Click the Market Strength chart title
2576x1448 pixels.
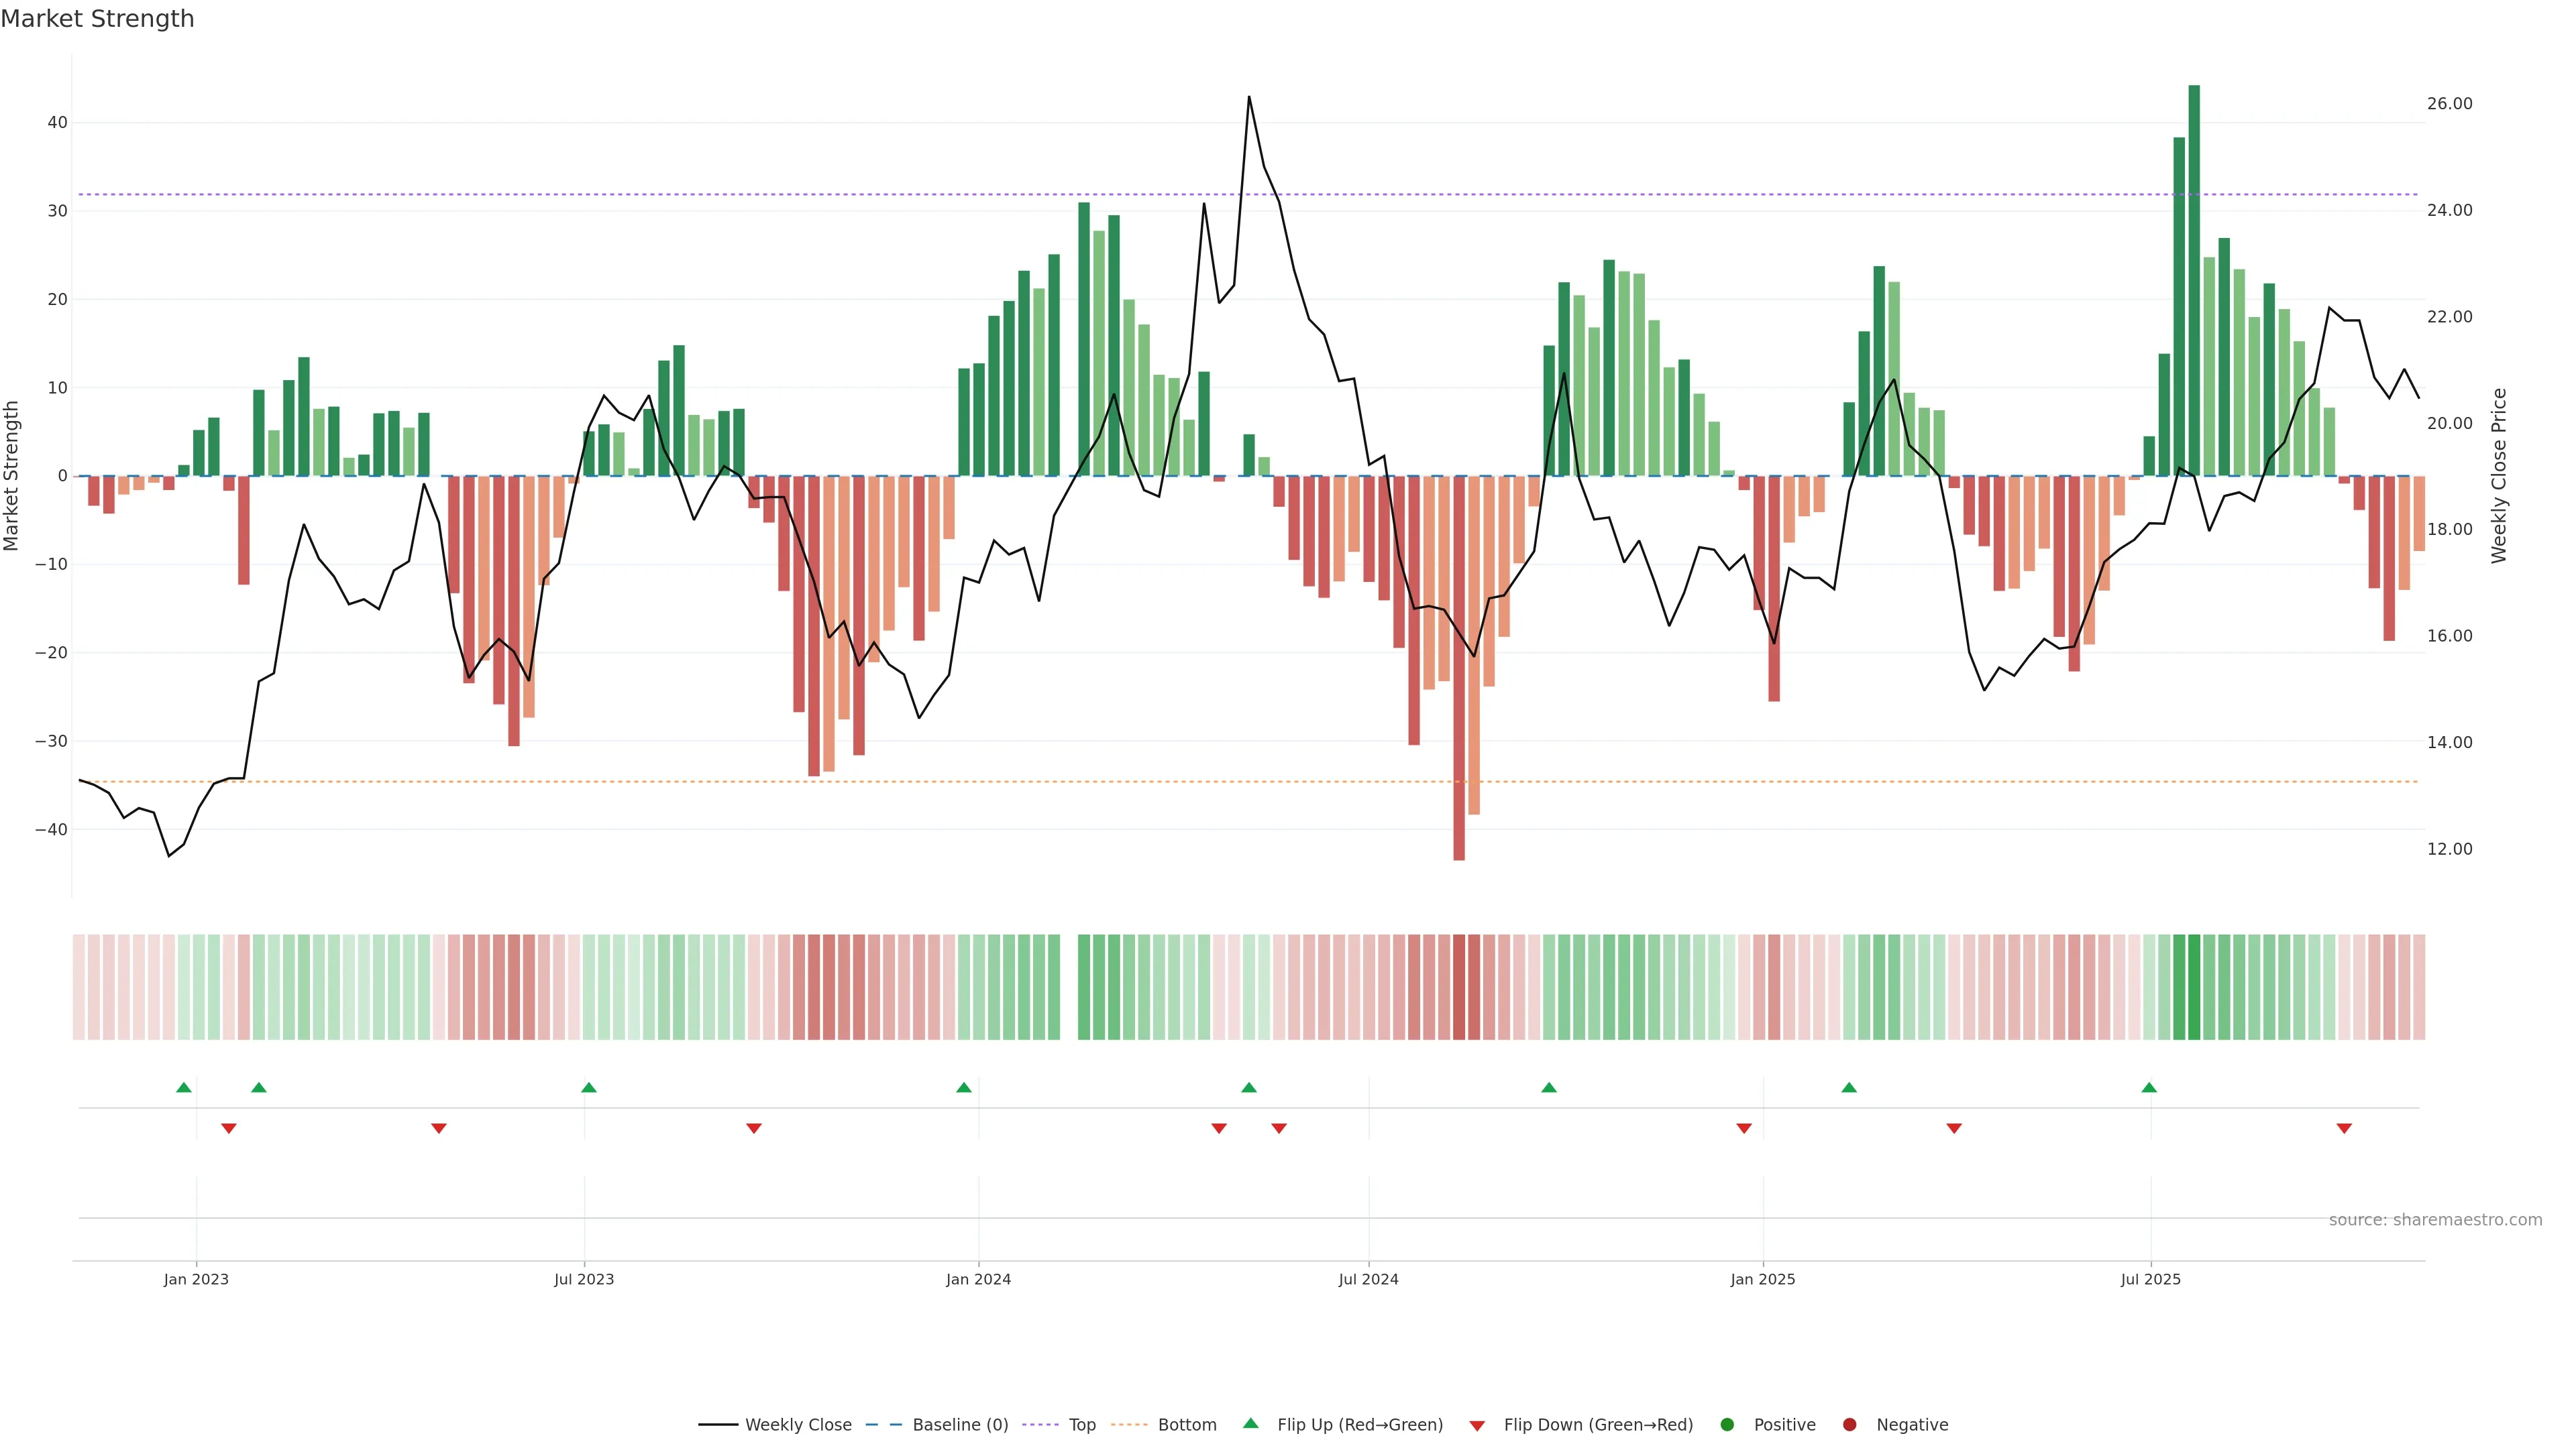coord(97,18)
